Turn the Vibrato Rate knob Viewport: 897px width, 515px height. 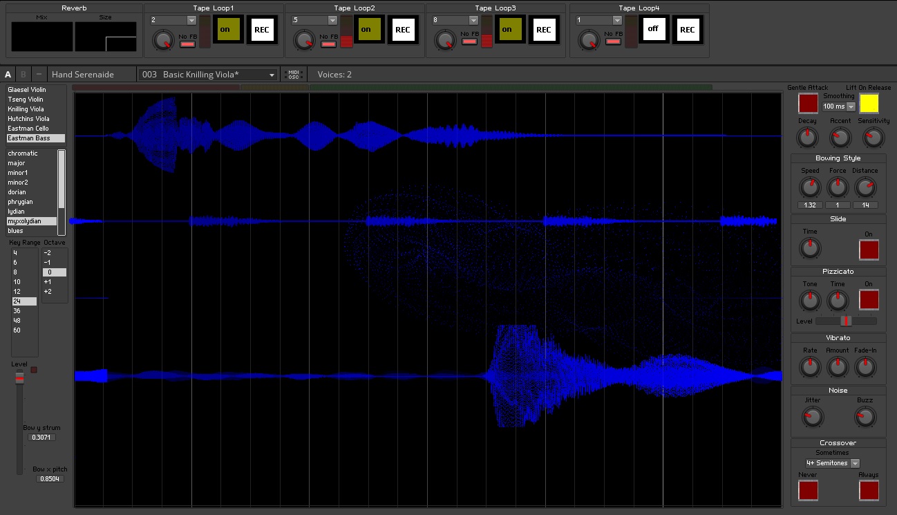coord(810,367)
